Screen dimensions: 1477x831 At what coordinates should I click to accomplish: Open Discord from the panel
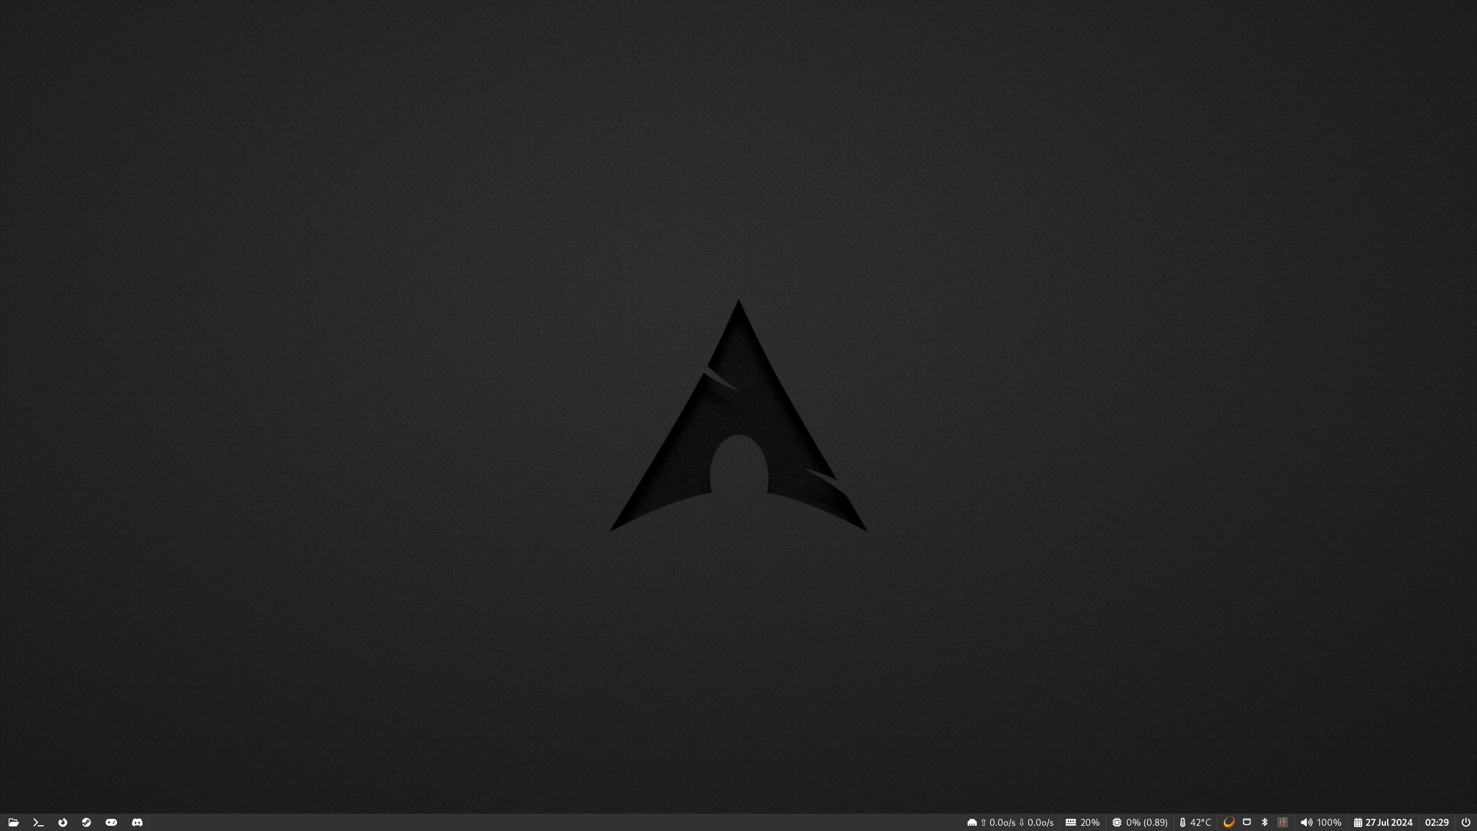click(137, 822)
